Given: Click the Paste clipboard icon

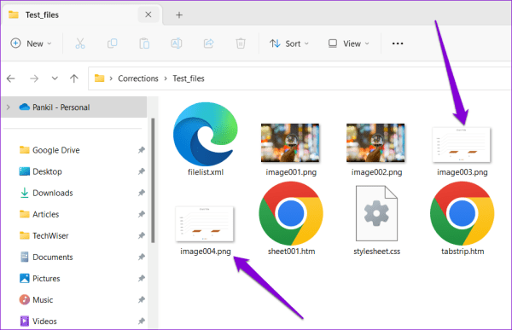Looking at the screenshot, I should (144, 43).
